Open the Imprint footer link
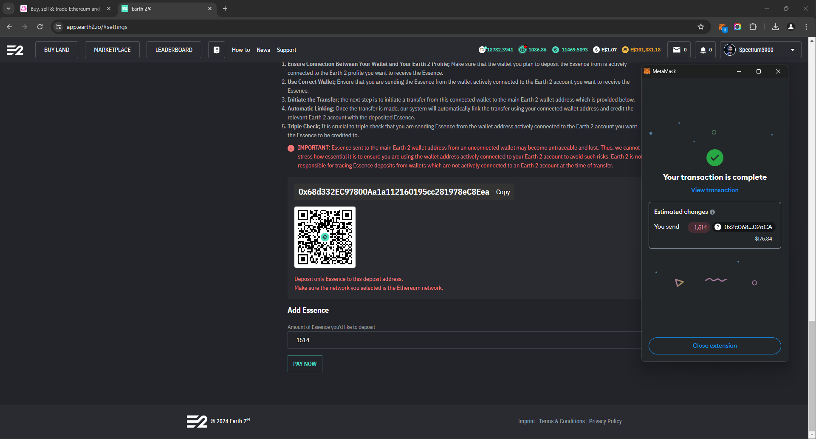 [x=526, y=421]
